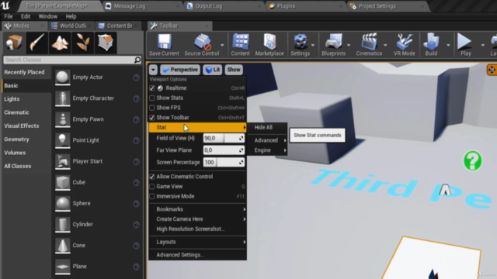Click the Unreal Engine logo icon

point(6,5)
